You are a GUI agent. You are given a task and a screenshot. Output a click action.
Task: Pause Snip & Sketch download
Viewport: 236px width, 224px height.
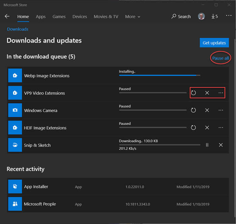(x=207, y=145)
